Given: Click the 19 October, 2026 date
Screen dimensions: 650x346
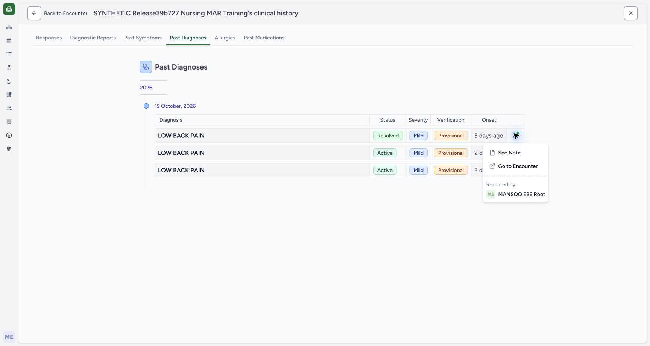Looking at the screenshot, I should 175,106.
